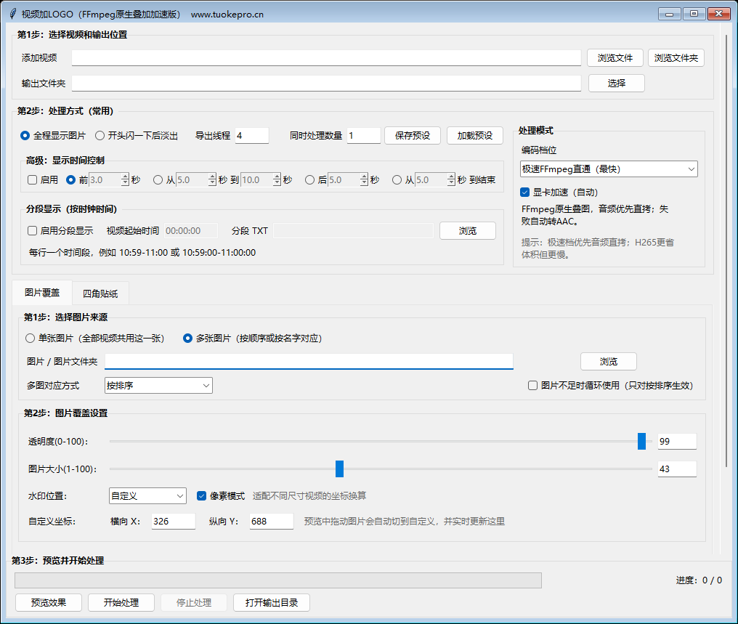Switch to the 图片覆盖 tab
Viewport: 738px width, 624px height.
(42, 293)
